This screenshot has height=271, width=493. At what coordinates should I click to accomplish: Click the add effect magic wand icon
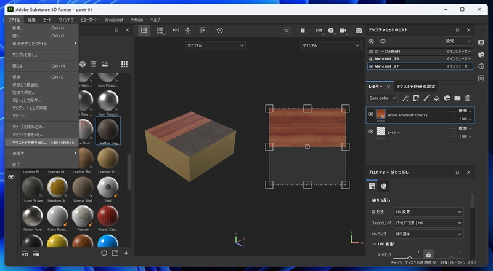[405, 98]
